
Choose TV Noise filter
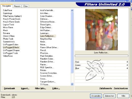[45, 85]
